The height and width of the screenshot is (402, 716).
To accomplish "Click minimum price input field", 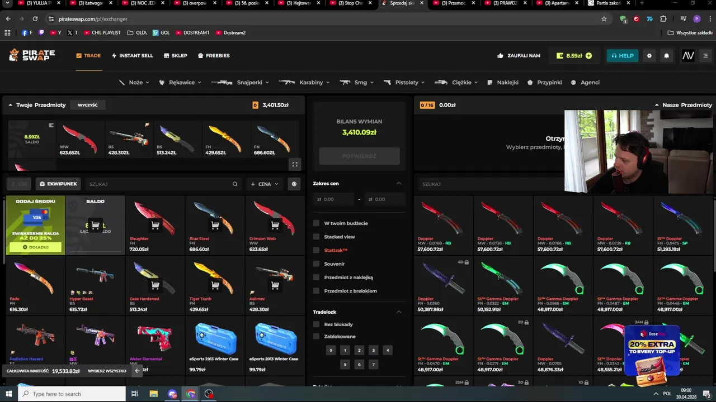I will tap(335, 199).
